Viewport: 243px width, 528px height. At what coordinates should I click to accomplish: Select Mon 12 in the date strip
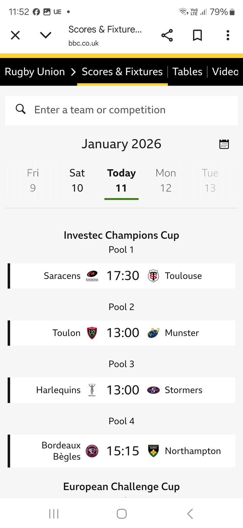[x=166, y=180]
